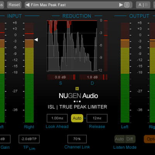Click the Input Right level meter
Image resolution: width=155 pixels, height=155 pixels.
[x=29, y=72]
